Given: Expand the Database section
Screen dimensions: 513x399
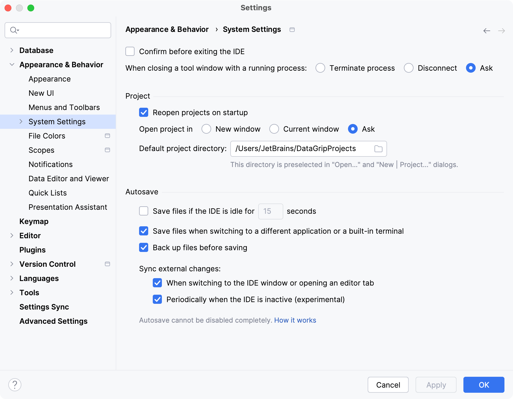Looking at the screenshot, I should point(12,50).
